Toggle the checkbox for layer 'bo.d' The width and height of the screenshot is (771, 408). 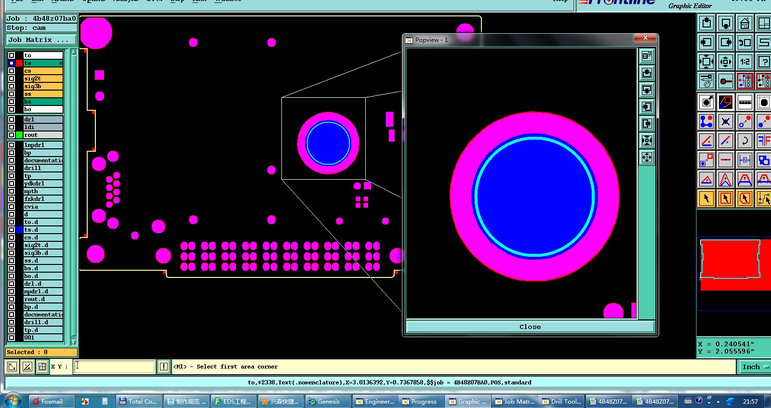(x=12, y=276)
